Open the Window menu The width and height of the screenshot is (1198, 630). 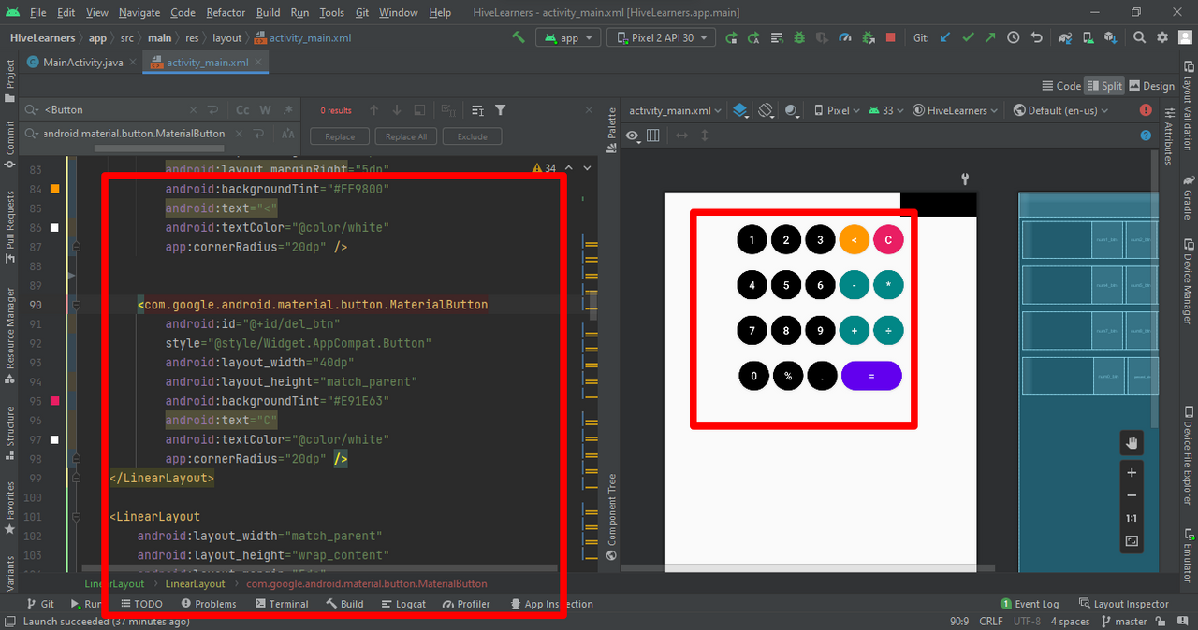[x=399, y=12]
